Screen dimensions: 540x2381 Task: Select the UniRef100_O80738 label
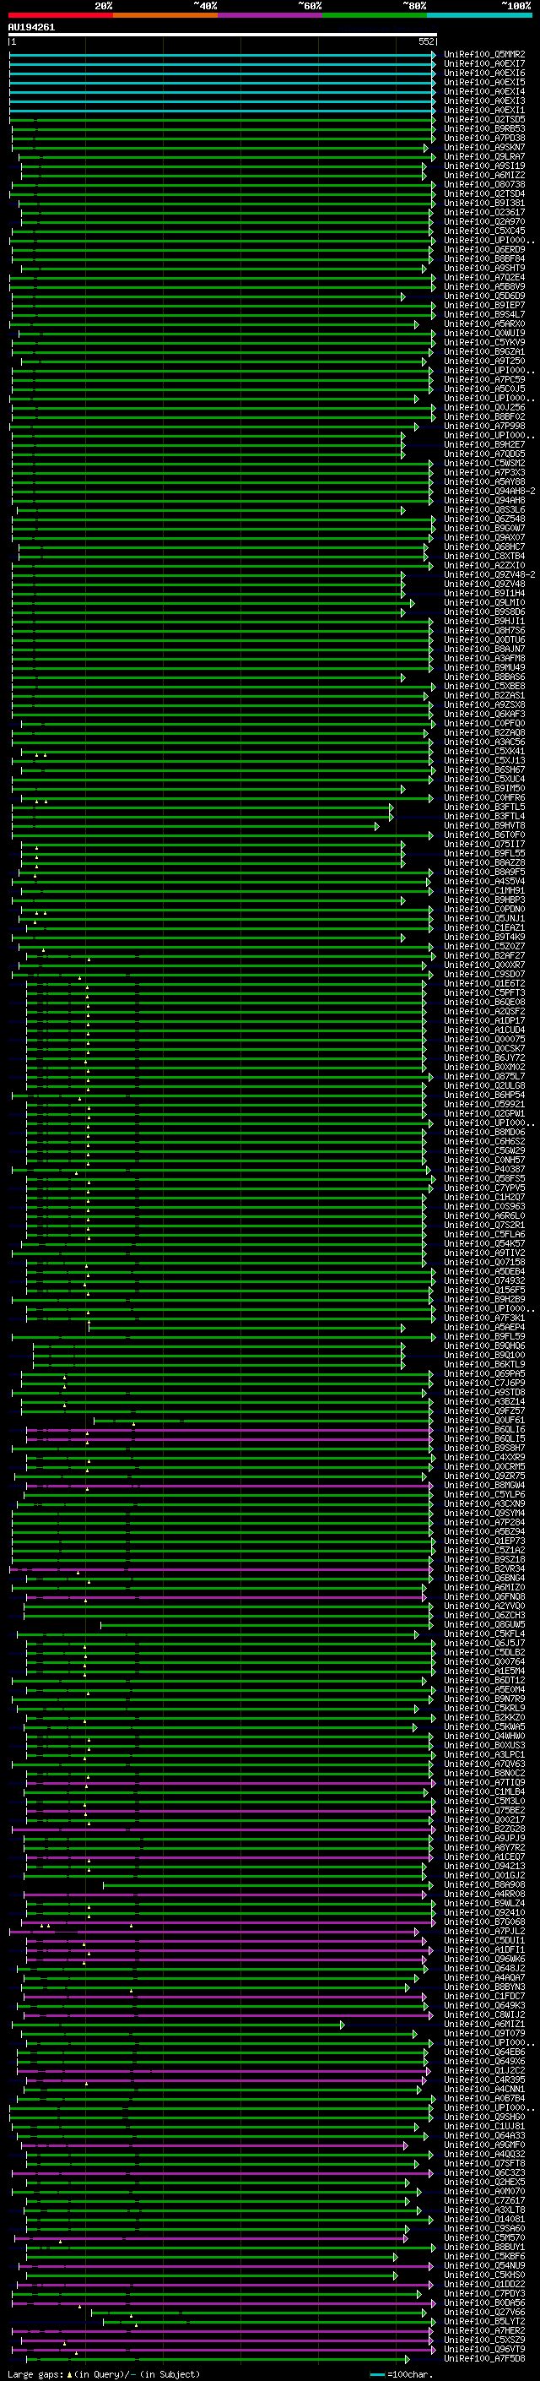point(484,185)
